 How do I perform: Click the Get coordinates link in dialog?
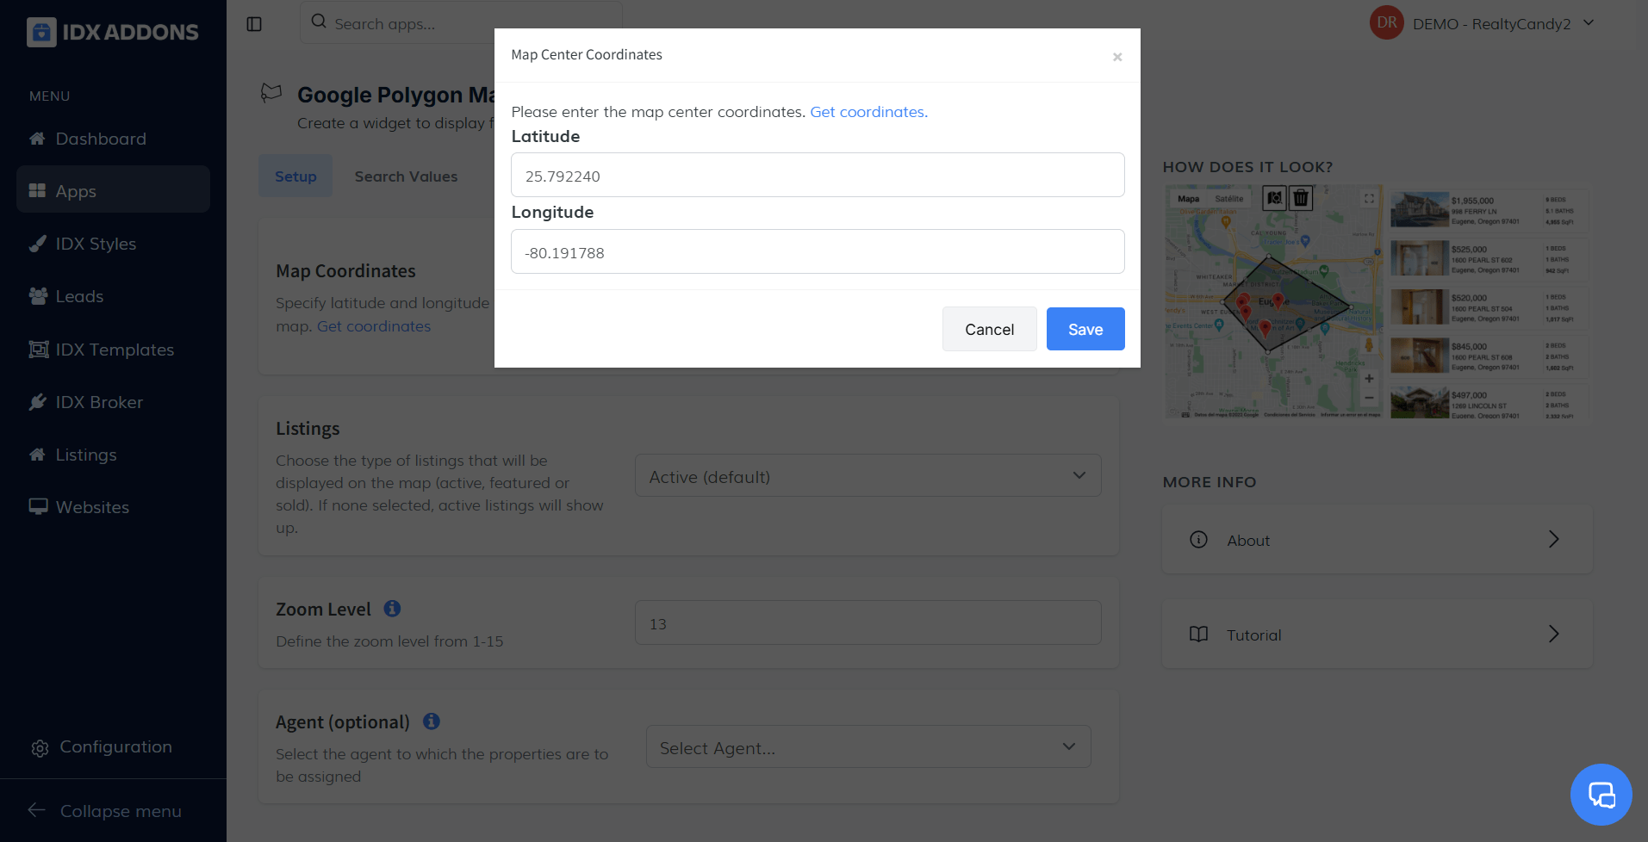pos(868,112)
